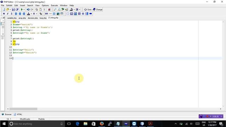Image resolution: width=226 pixels, height=127 pixels.
Task: Click the stamp tool icon
Action: [x=71, y=10]
